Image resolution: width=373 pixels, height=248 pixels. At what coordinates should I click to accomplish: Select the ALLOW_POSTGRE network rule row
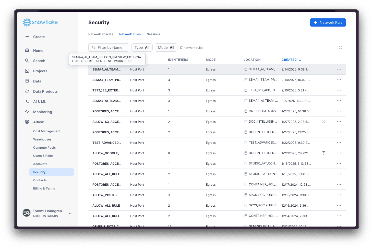[107, 195]
